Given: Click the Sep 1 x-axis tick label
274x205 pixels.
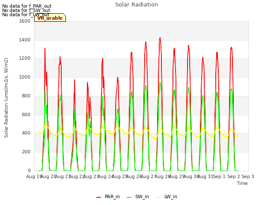Looking at the screenshot, I should [219, 176].
